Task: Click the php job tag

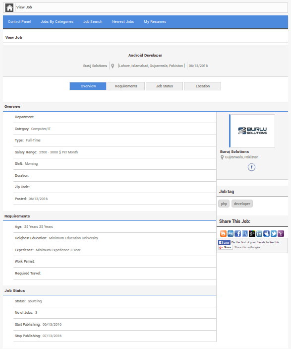Action: [x=224, y=204]
